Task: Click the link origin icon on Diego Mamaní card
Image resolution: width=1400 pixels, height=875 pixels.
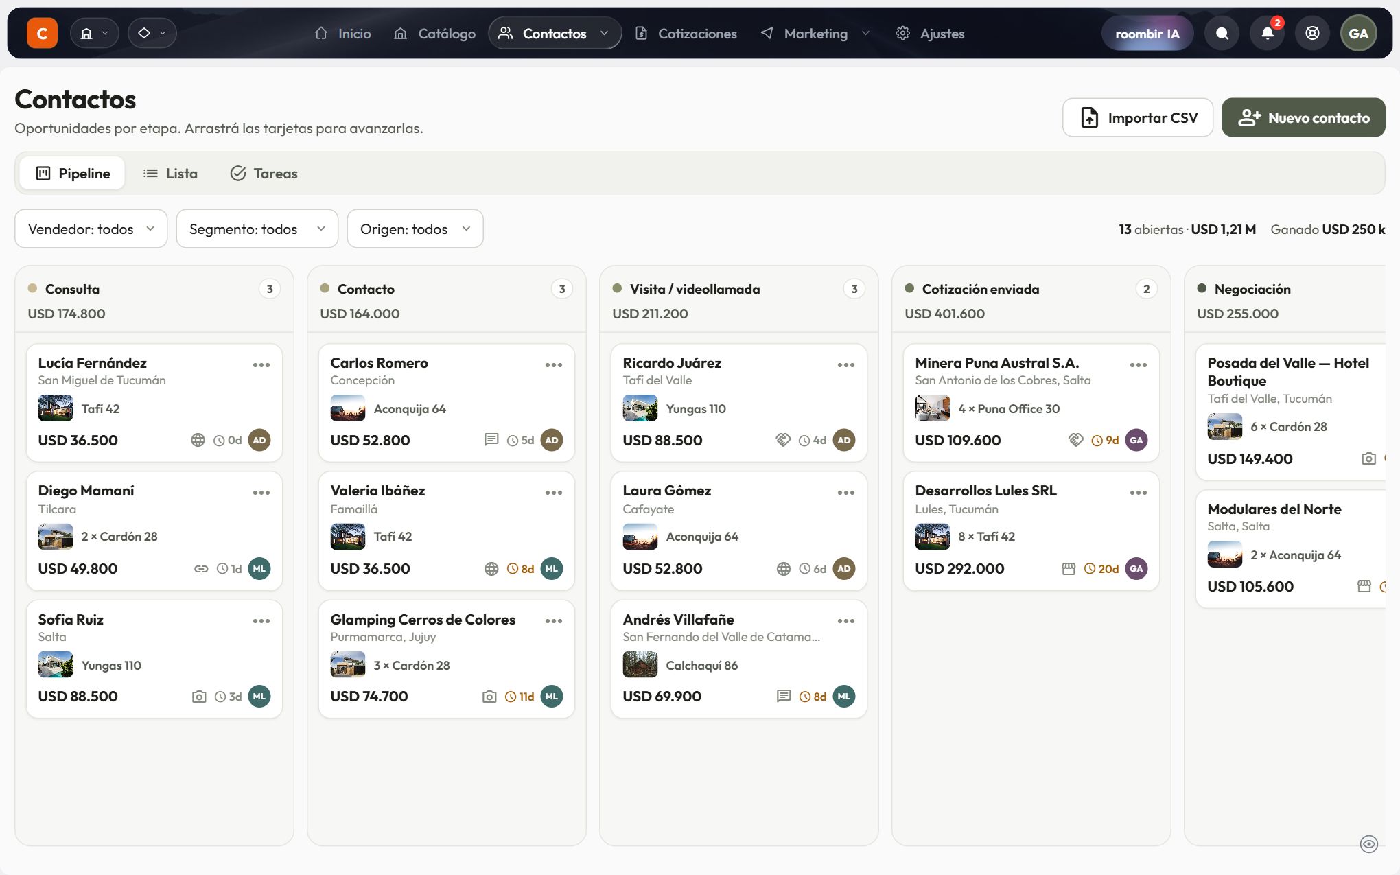Action: [x=201, y=568]
